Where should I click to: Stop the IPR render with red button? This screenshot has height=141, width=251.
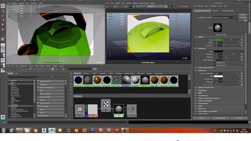(x=189, y=6)
